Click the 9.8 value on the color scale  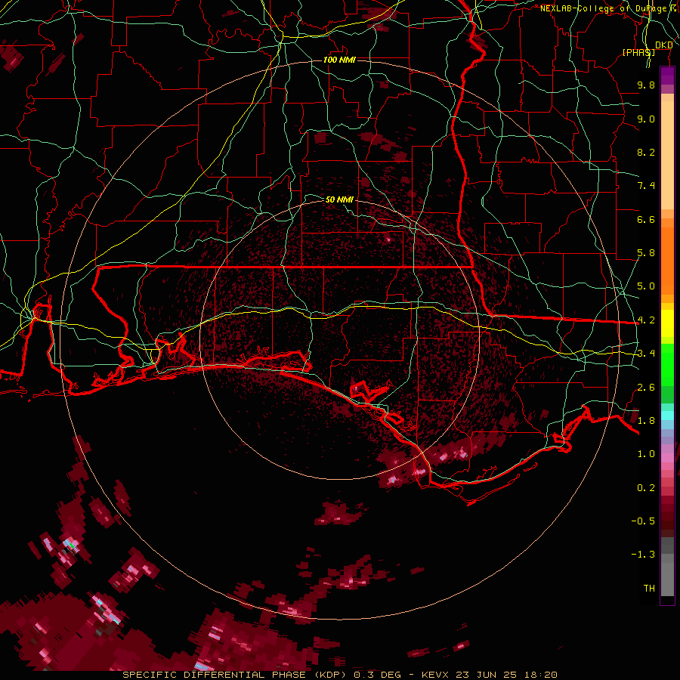tap(646, 85)
